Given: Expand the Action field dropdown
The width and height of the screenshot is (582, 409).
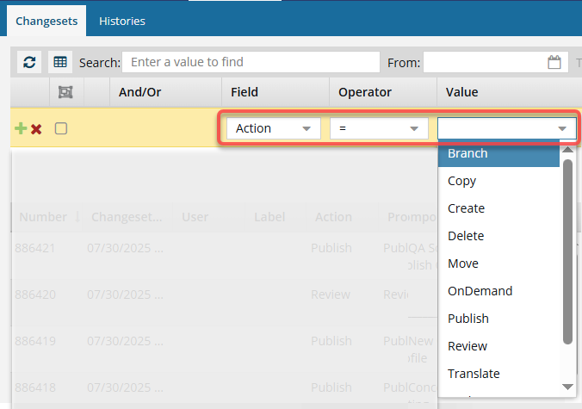Looking at the screenshot, I should [306, 128].
